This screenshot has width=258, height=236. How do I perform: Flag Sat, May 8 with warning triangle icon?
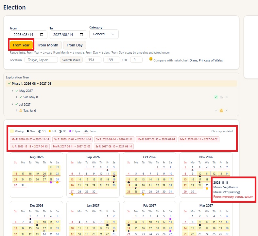point(221,97)
